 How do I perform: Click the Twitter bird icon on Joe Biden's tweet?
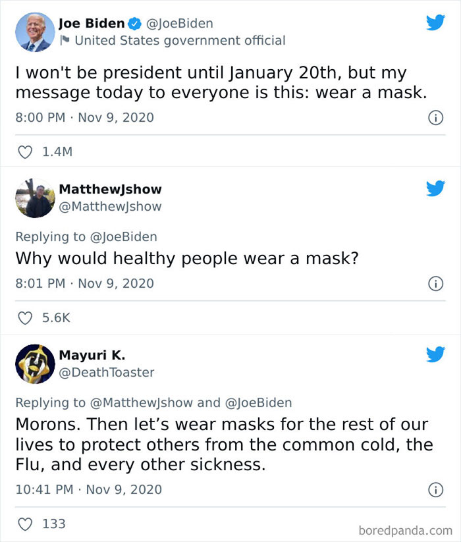click(x=435, y=22)
